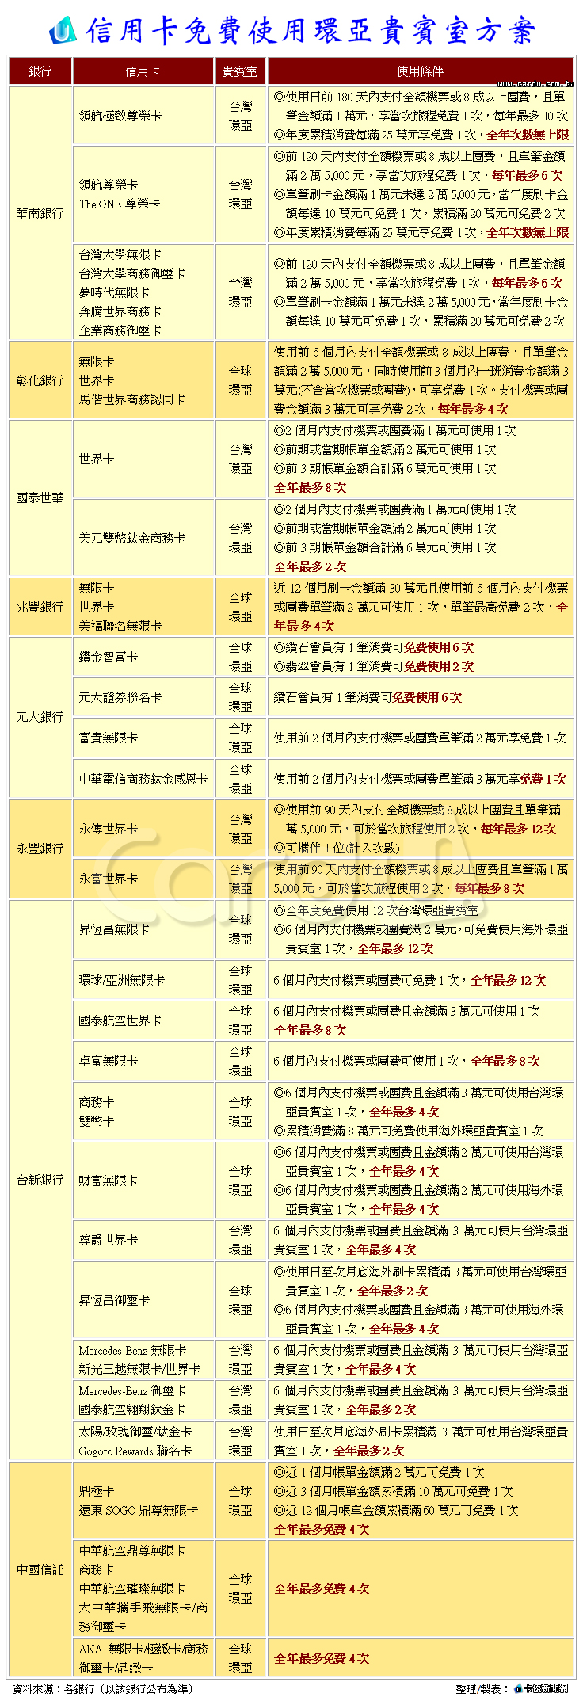583x1701 pixels.
Task: Select the ANA 無限卡/極緻卡 cell
Action: [x=143, y=1658]
